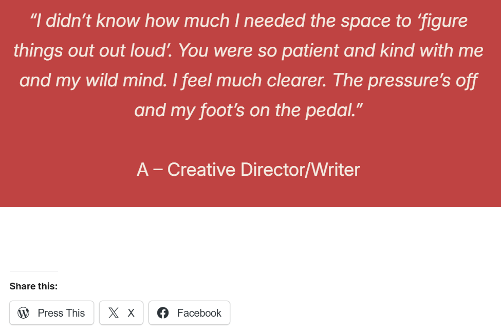This screenshot has width=501, height=330.
Task: Click the blank white area below the testimonial
Action: coord(308,242)
